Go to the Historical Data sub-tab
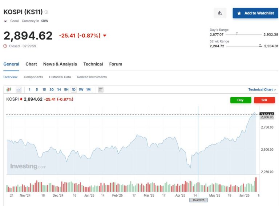The height and width of the screenshot is (206, 279). click(x=60, y=77)
